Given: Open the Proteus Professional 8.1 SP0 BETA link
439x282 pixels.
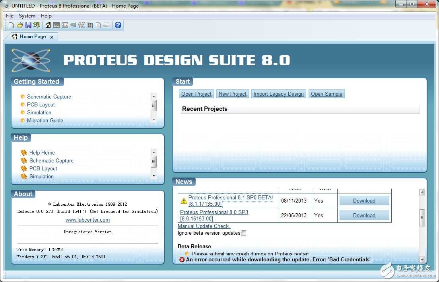Looking at the screenshot, I should tap(230, 201).
